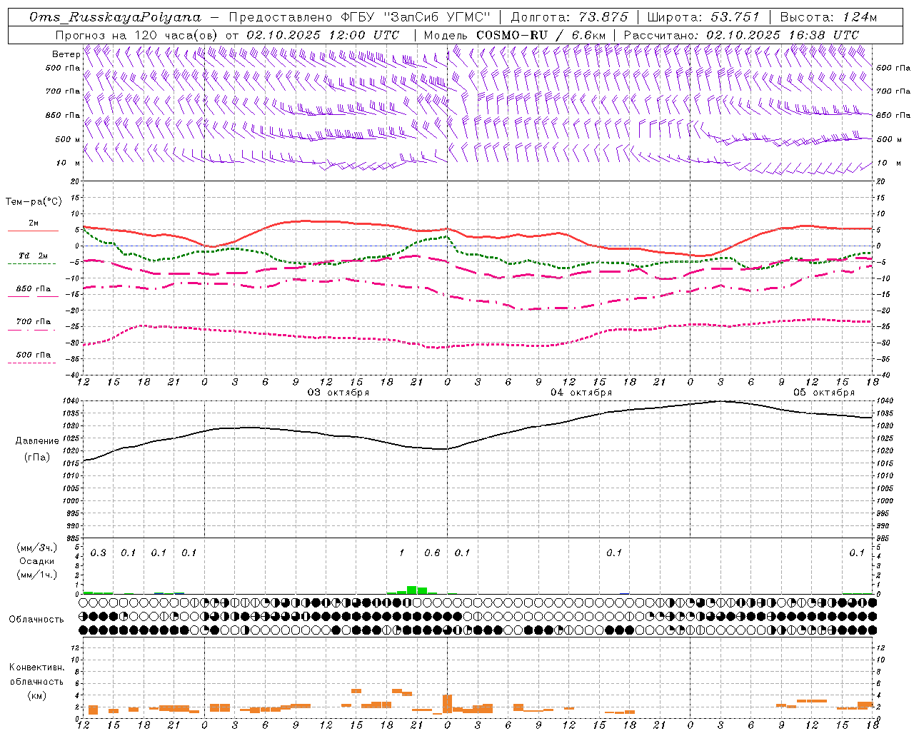Click the Модель COSMO-RU / 6.6км label
Viewport: 914px width, 731px height.
tap(514, 35)
